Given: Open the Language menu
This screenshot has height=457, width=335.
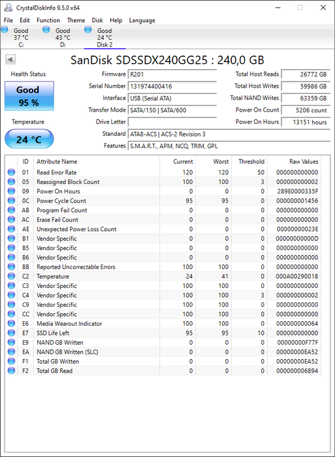Looking at the screenshot, I should coord(142,20).
